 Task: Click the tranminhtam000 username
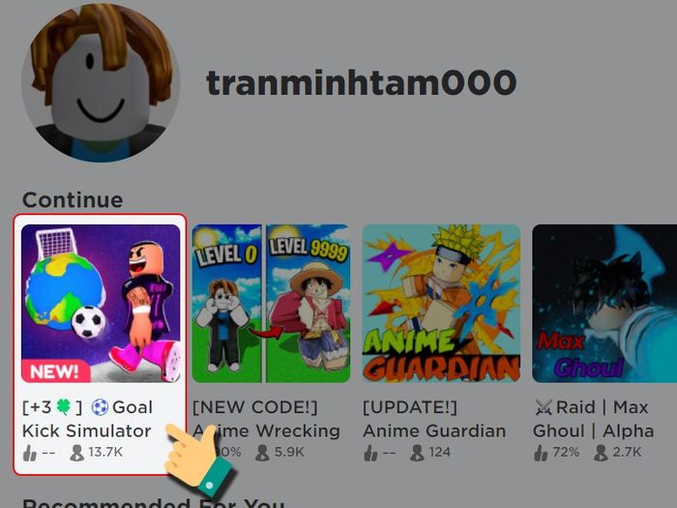coord(362,82)
